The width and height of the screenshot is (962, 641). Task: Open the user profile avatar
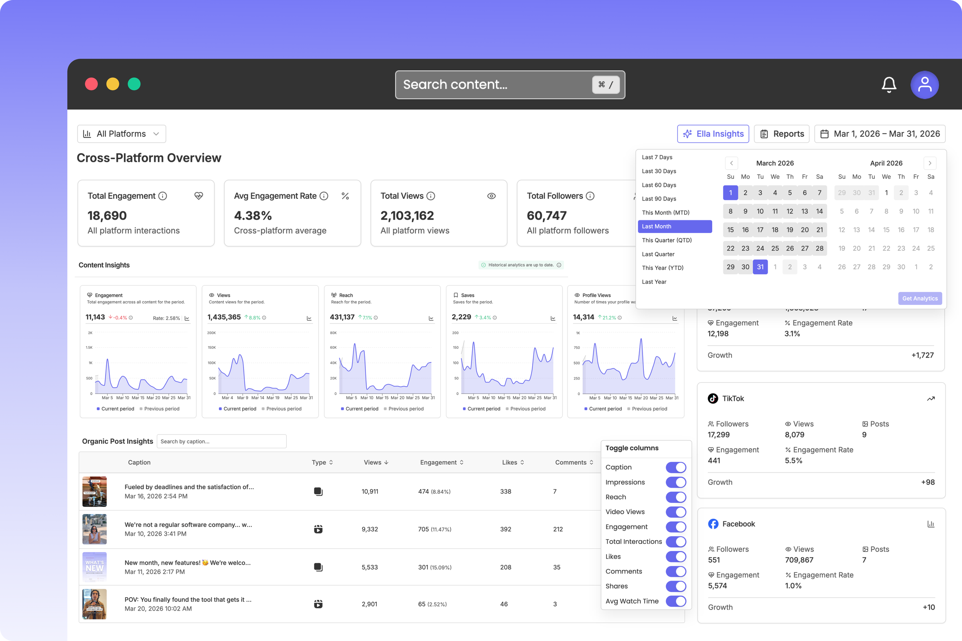tap(924, 85)
